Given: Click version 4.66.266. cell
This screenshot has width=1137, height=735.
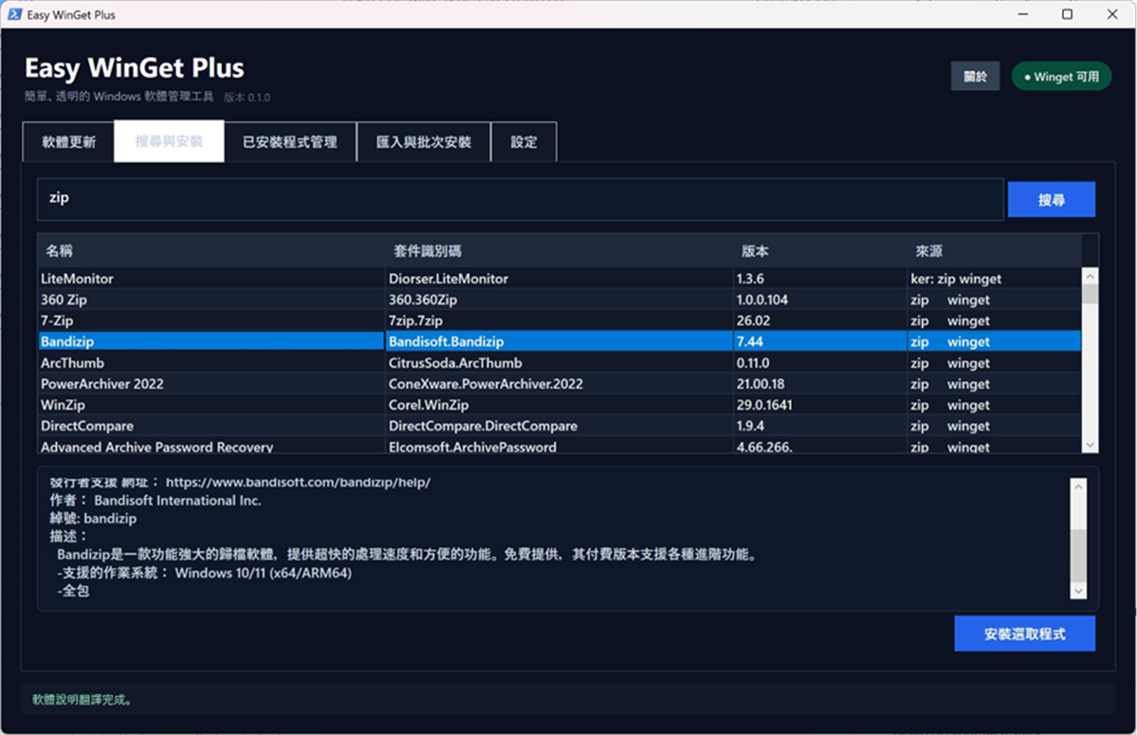Looking at the screenshot, I should point(819,447).
